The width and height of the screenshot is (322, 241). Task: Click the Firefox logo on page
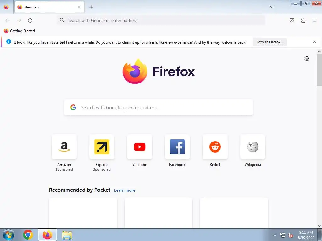coord(158,72)
